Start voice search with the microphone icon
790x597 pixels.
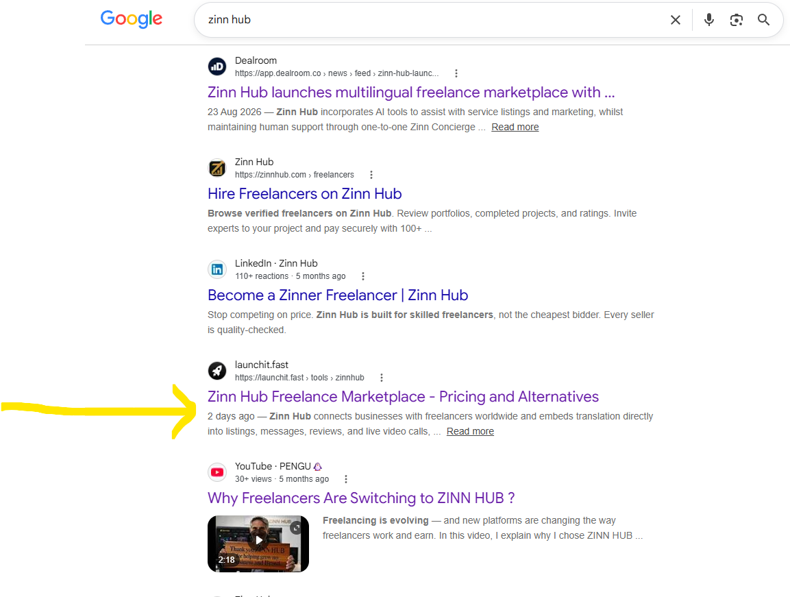[709, 20]
